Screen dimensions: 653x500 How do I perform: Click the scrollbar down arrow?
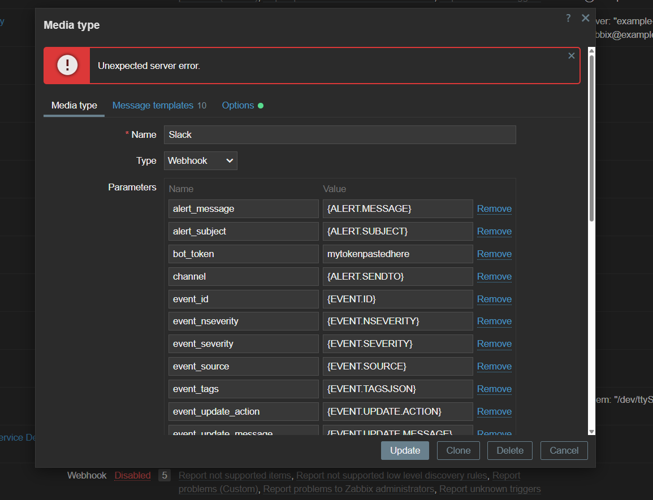[591, 432]
